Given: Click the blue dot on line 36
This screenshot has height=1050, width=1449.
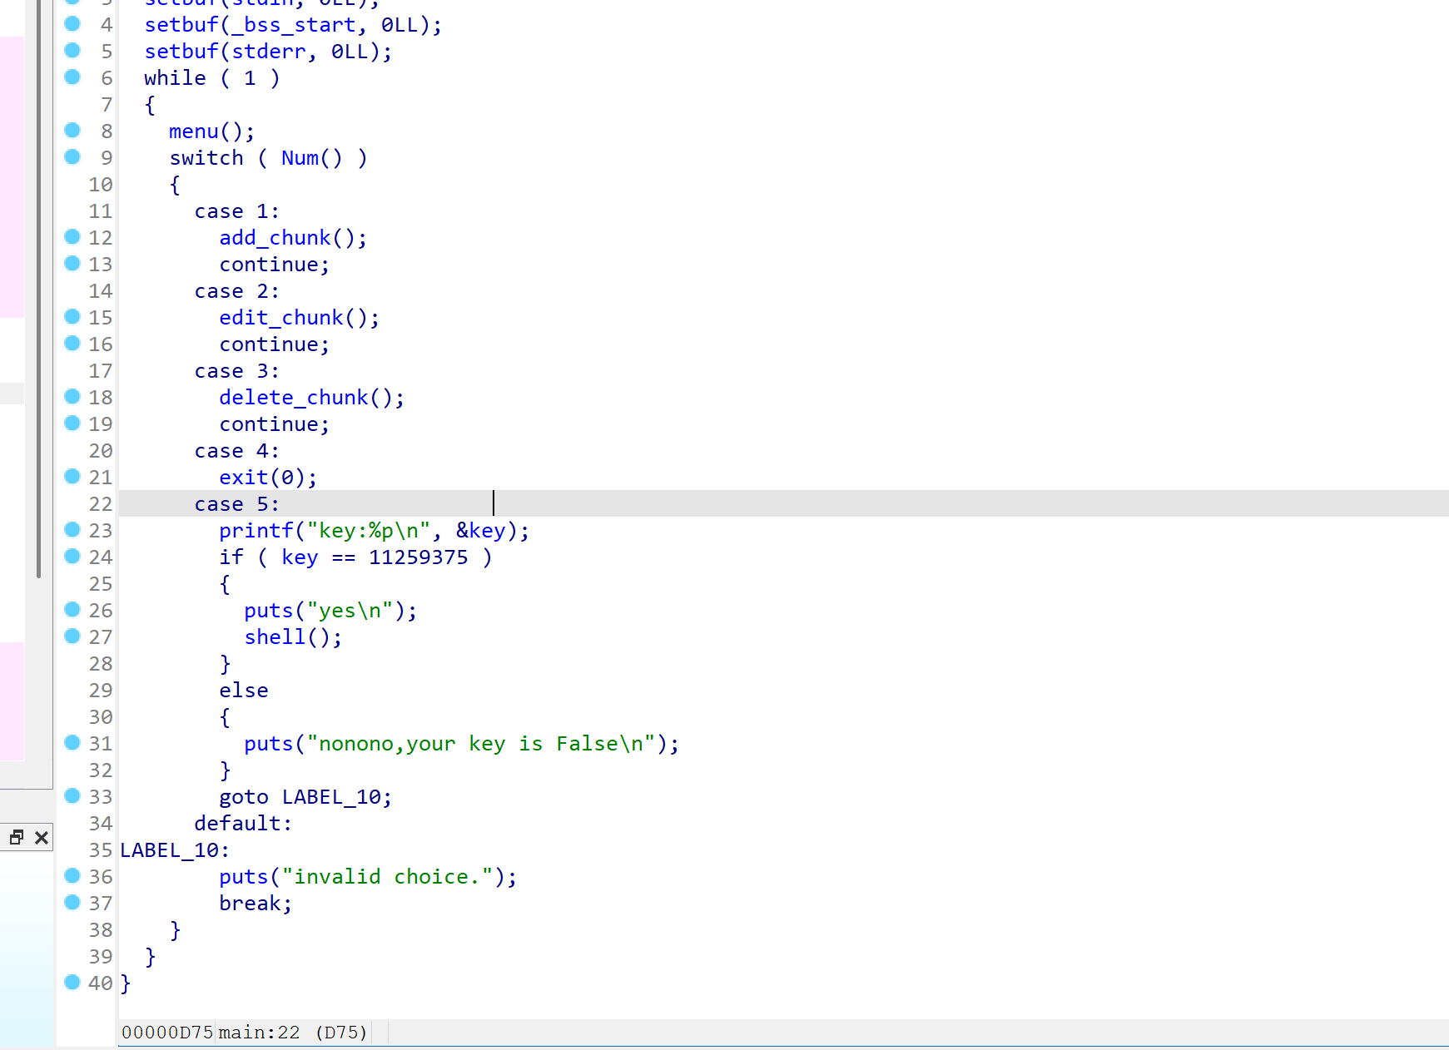Looking at the screenshot, I should 72,876.
